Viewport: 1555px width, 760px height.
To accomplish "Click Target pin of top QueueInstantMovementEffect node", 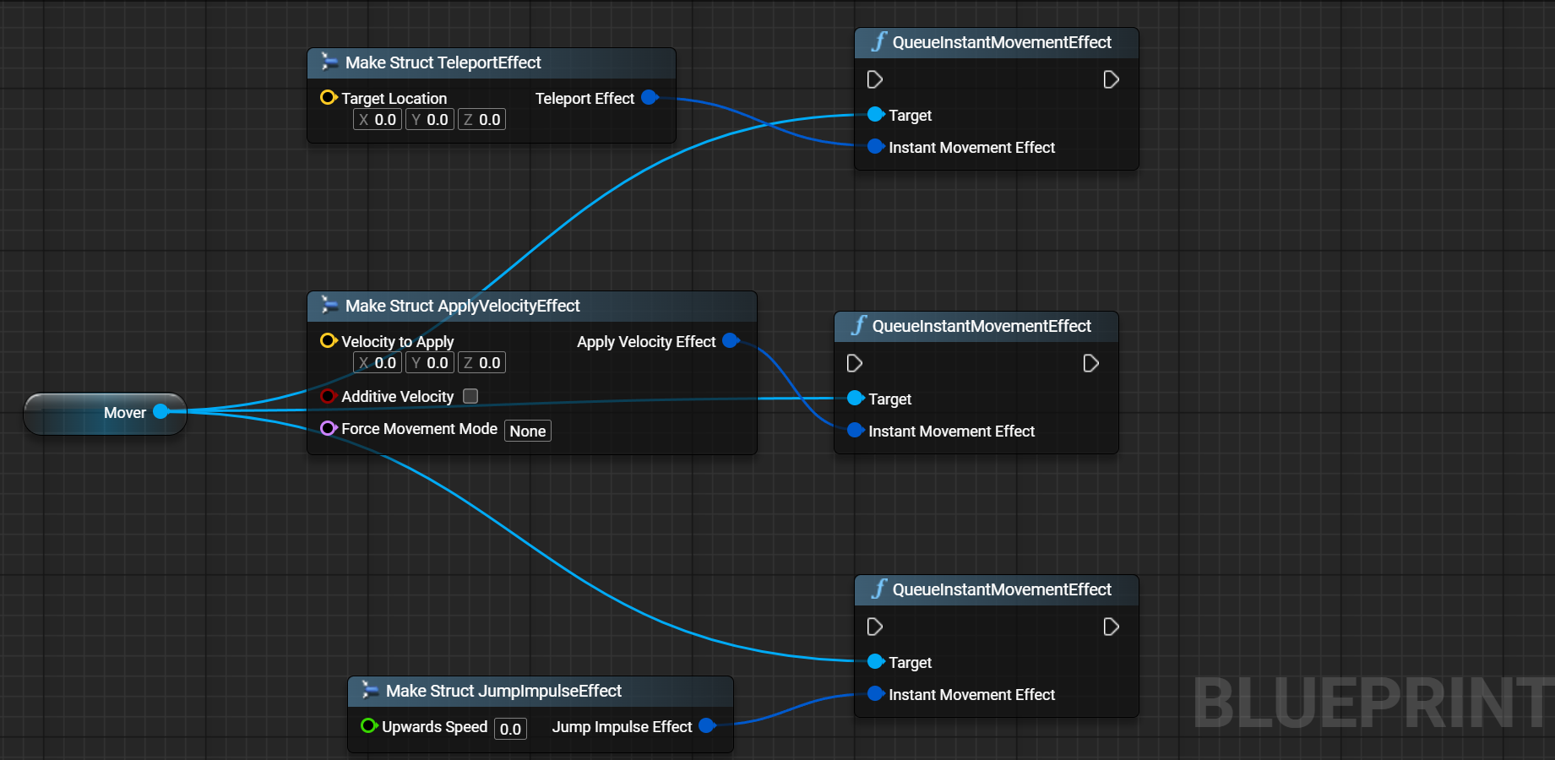I will point(876,114).
